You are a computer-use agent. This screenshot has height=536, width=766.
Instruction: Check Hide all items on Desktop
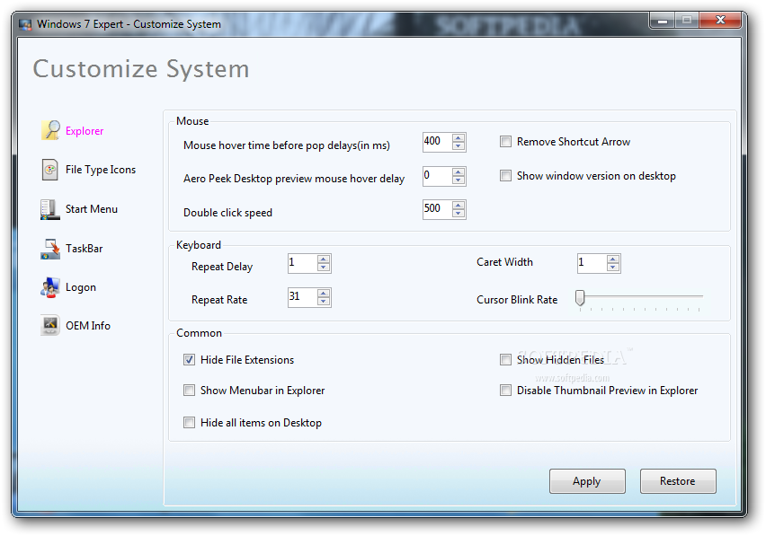click(x=189, y=423)
